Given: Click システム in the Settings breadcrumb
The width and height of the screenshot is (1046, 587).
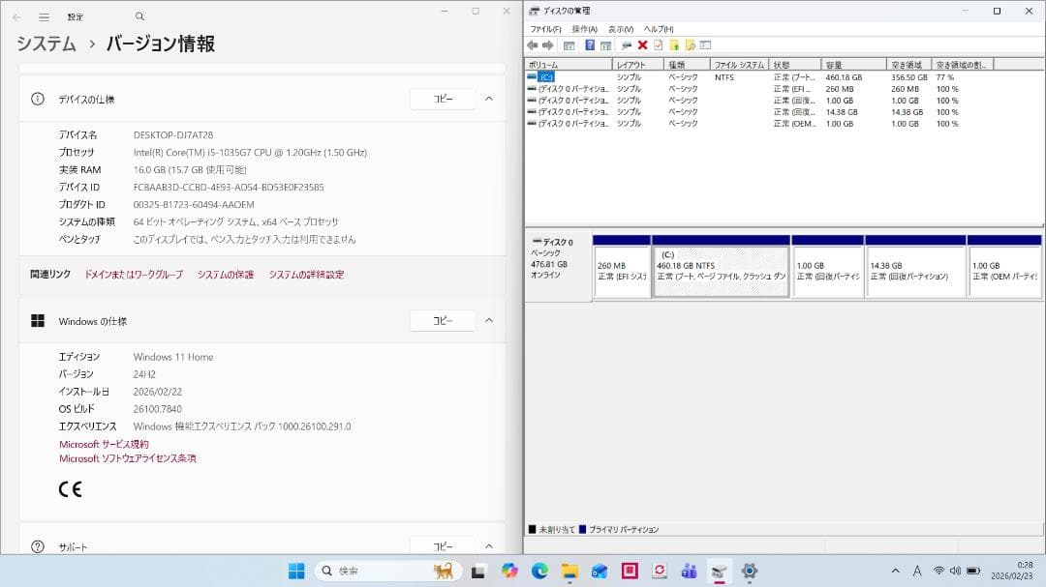Looking at the screenshot, I should tap(46, 44).
